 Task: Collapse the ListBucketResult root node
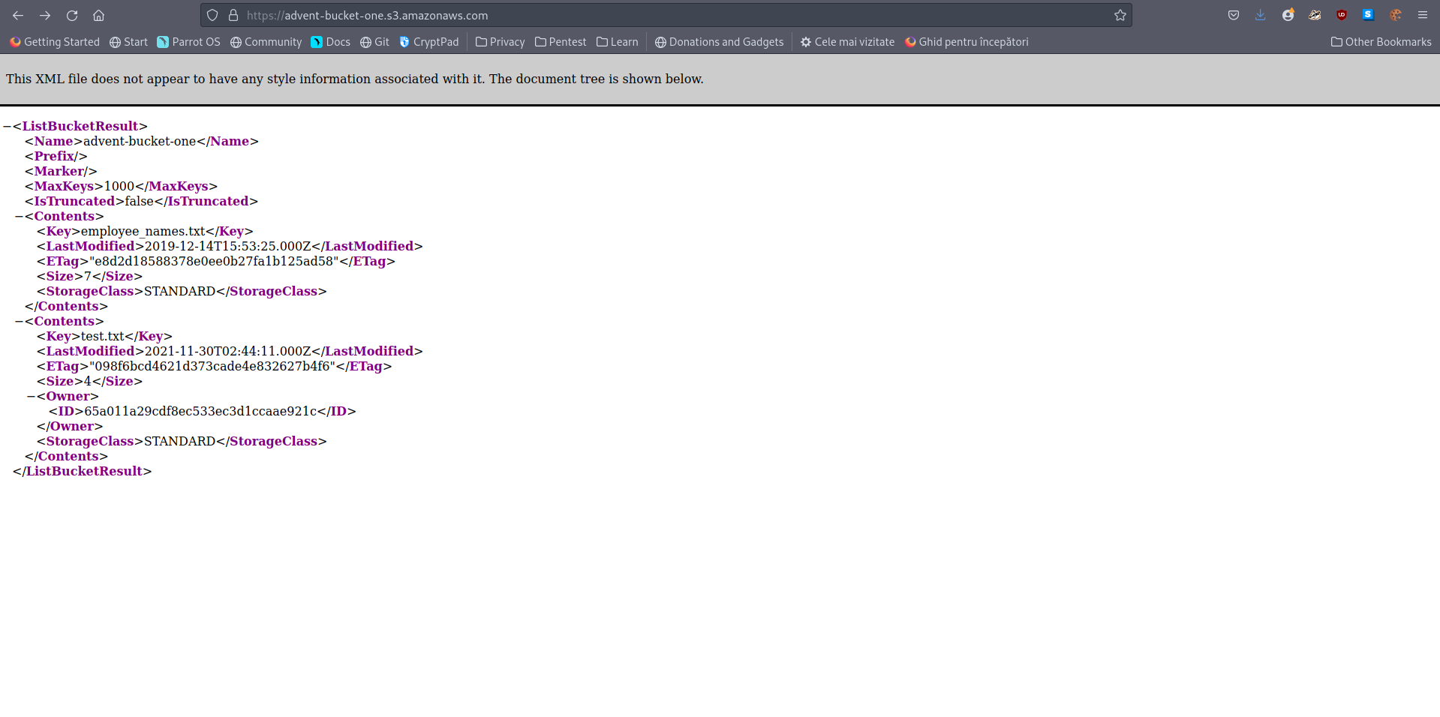point(7,127)
